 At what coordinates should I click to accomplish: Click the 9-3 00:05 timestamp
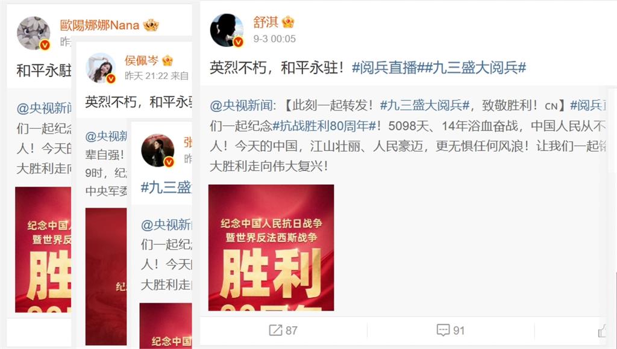[x=274, y=39]
